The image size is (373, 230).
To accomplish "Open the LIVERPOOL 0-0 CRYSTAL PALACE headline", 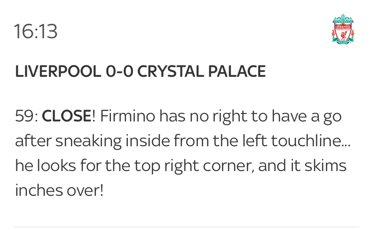I will click(x=140, y=71).
